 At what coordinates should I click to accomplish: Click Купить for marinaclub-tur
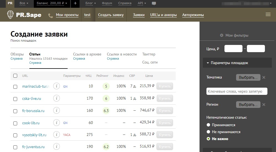pos(165,86)
